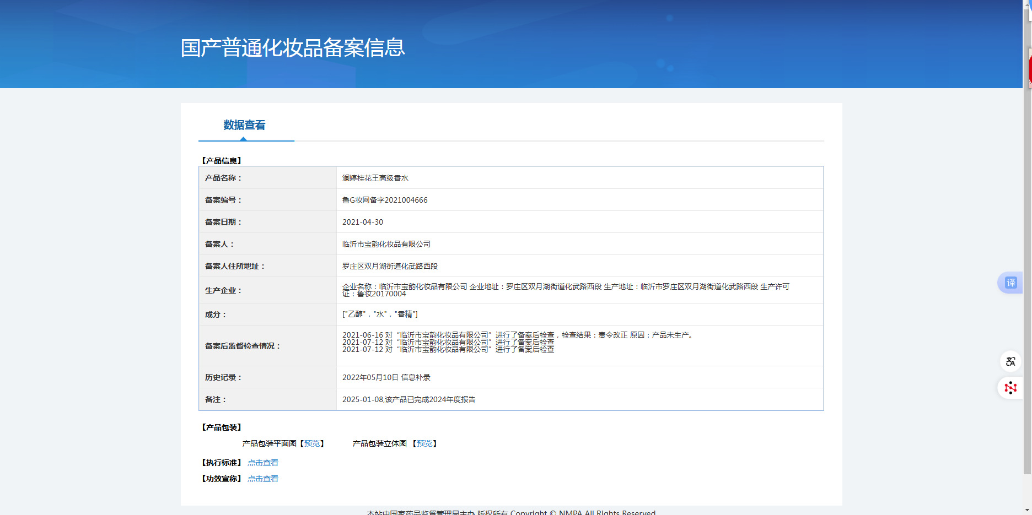
Task: Click the 【产品包装】 section heading
Action: click(222, 427)
